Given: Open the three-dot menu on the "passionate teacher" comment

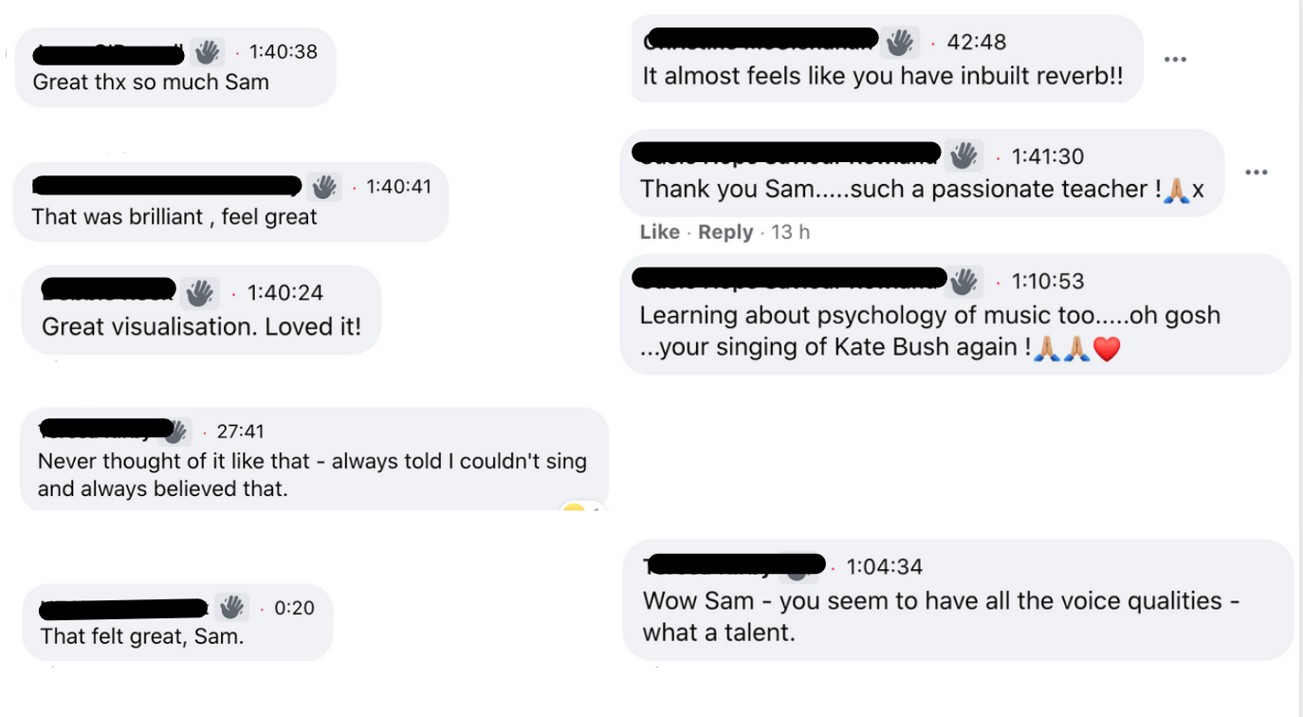Looking at the screenshot, I should point(1256,173).
